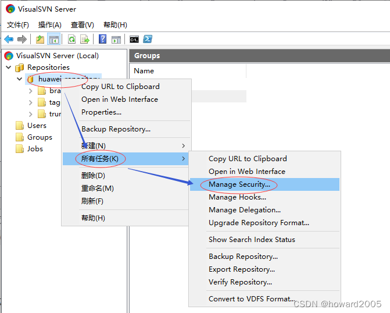390x313 pixels.
Task: Click the tags folder icon in tree
Action: [41, 102]
